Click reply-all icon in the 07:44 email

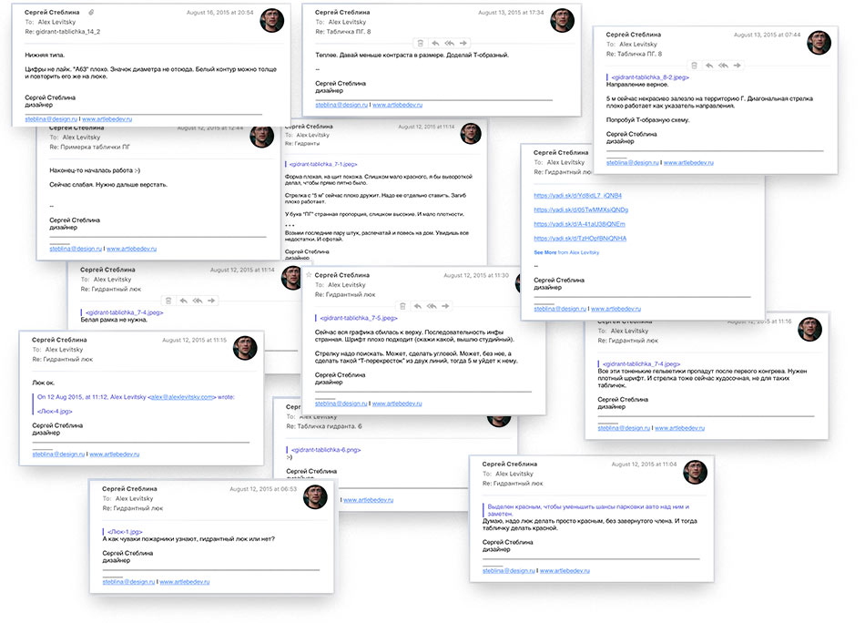(725, 66)
